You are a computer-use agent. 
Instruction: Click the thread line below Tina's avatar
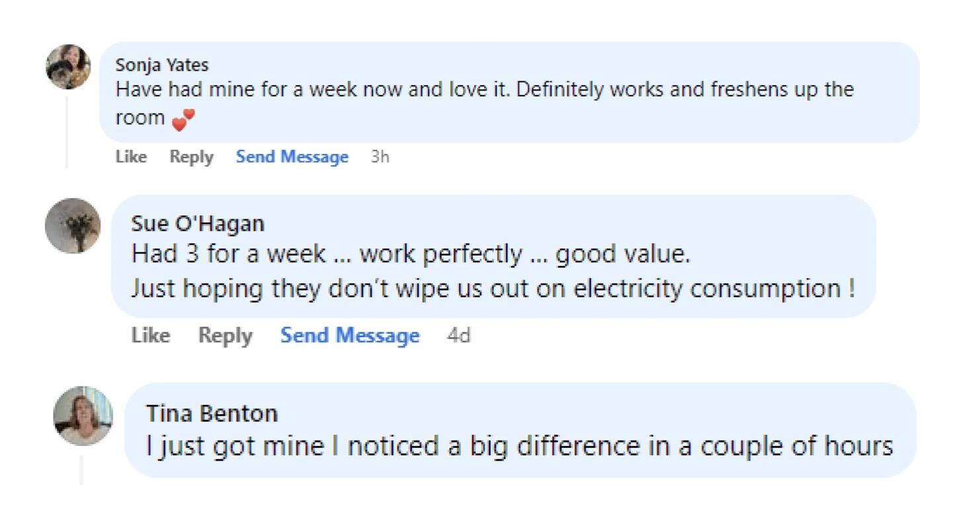pyautogui.click(x=81, y=469)
